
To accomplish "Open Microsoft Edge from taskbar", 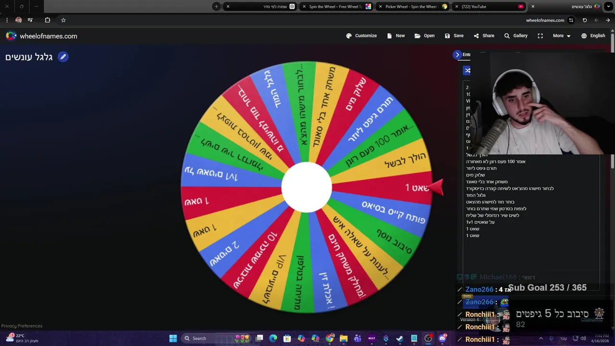I will pyautogui.click(x=273, y=338).
